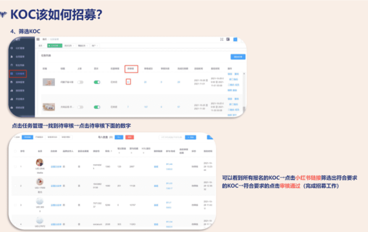This screenshot has height=232, width=368.
Task: Click pending count 5 in first task row
Action: point(128,82)
